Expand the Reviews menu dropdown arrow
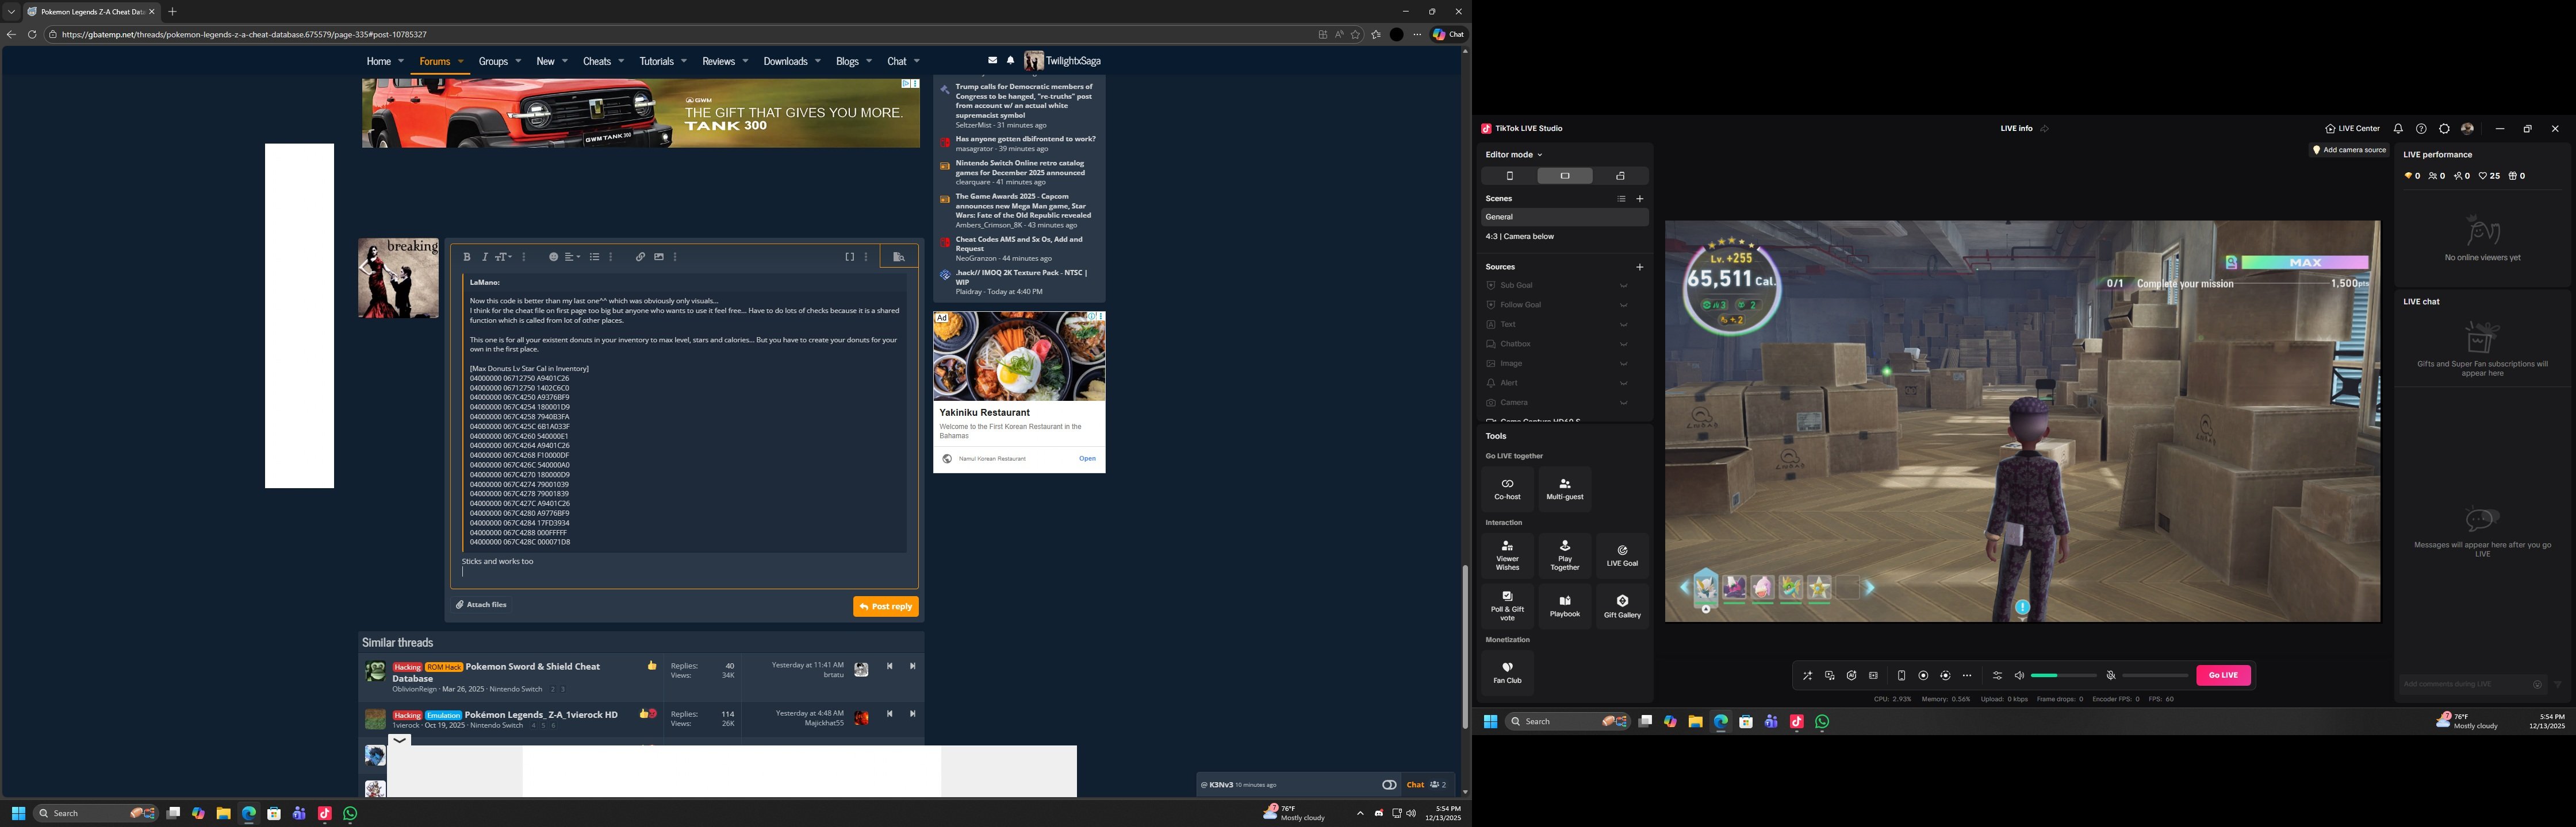2576x827 pixels. click(745, 61)
